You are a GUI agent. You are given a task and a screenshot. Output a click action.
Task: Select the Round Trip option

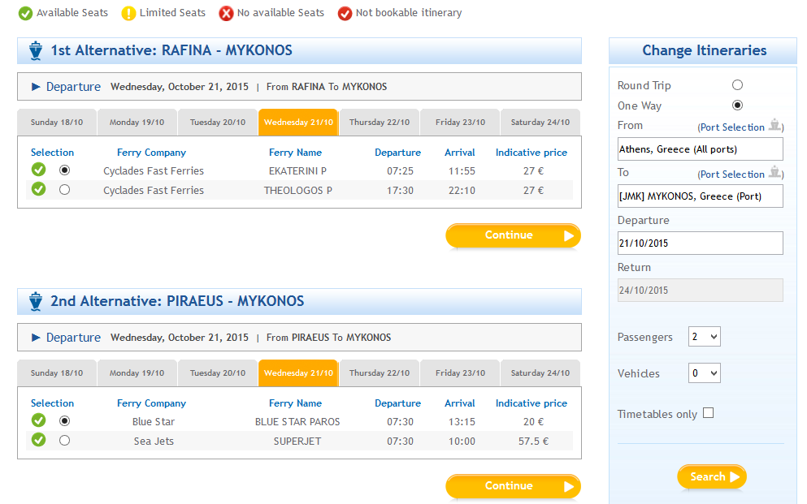[x=738, y=84]
